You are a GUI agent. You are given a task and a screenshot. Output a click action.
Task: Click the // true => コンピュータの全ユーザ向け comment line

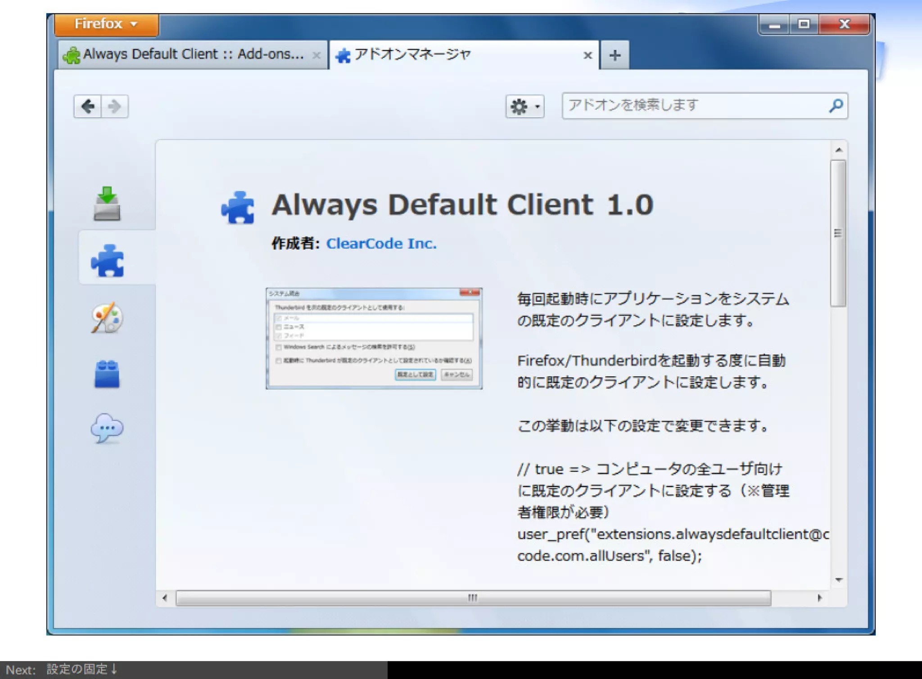point(653,491)
